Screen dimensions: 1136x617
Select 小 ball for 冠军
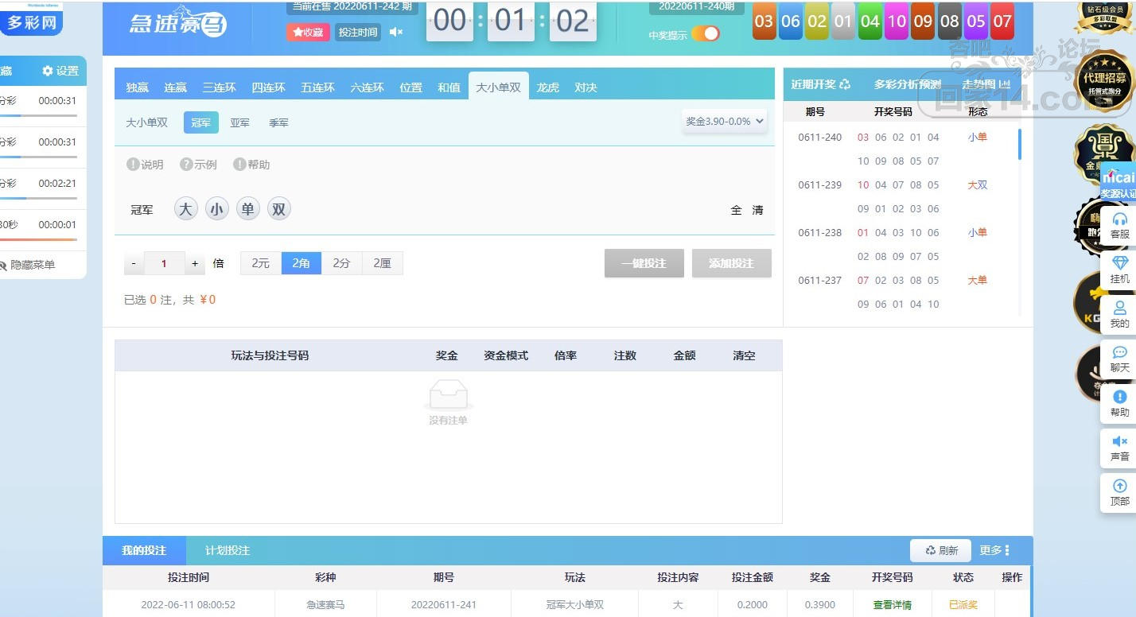point(216,209)
